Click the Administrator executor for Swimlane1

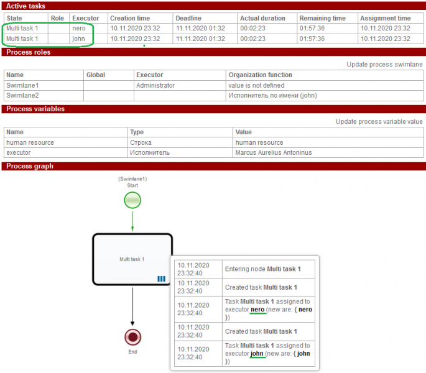click(155, 85)
